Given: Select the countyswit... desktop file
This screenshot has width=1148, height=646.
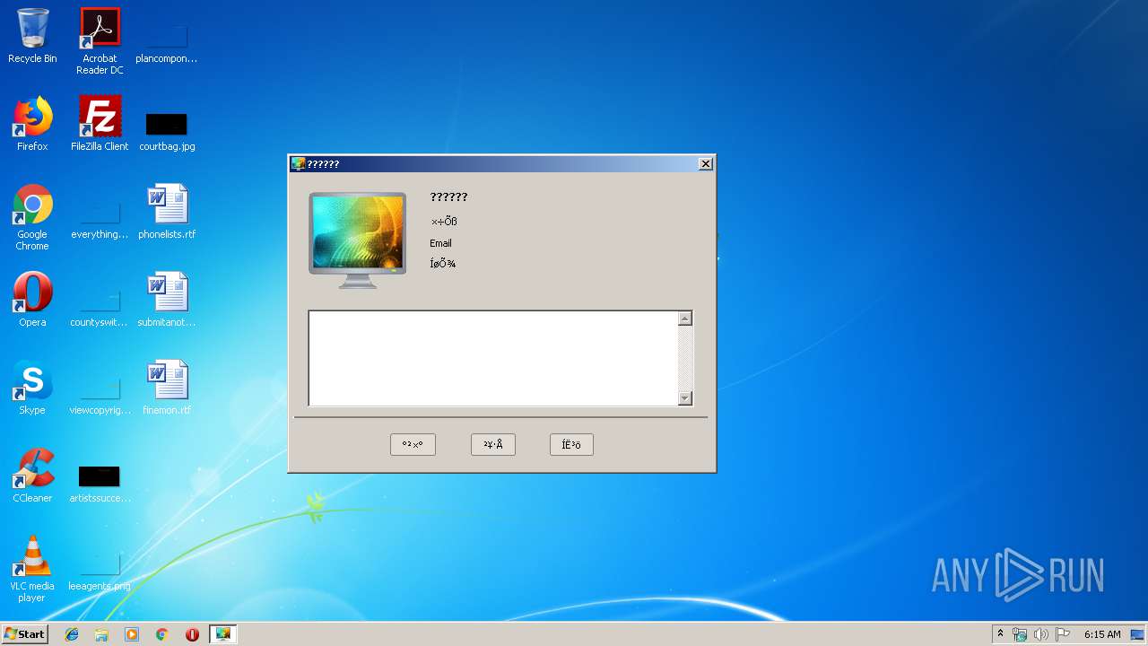Looking at the screenshot, I should 100,307.
